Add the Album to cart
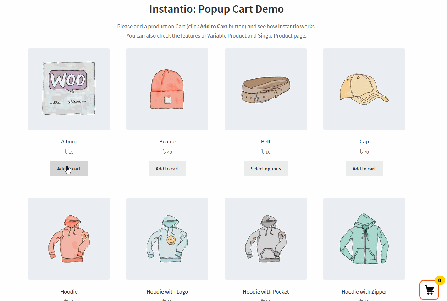 [69, 169]
